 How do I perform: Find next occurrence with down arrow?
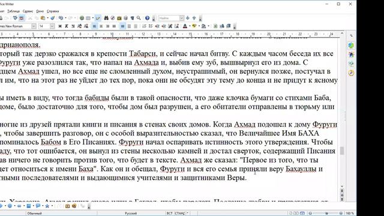[x=188, y=18]
